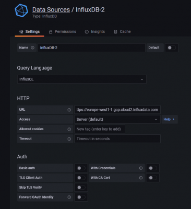191x209 pixels.
Task: Toggle the Default data source switch
Action: (172, 48)
